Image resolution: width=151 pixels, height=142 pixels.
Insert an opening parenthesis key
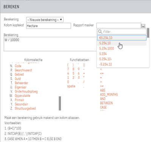point(68,65)
